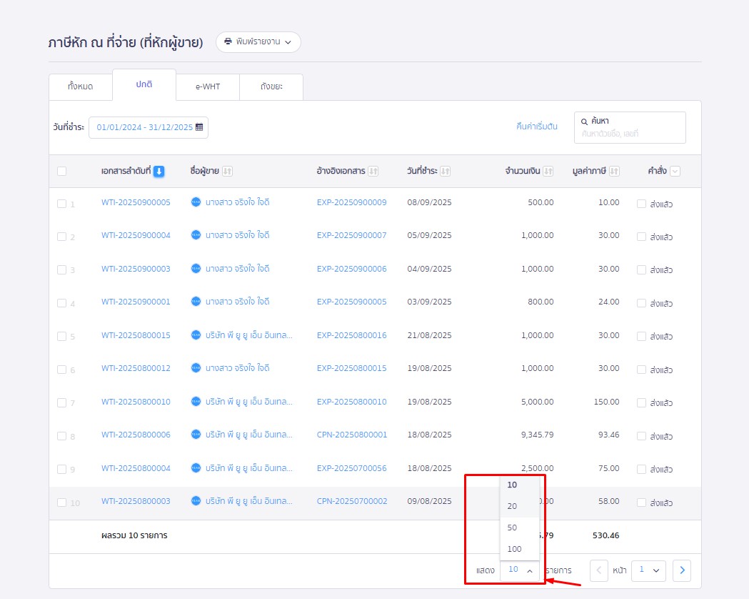Image resolution: width=749 pixels, height=599 pixels.
Task: Toggle sort arrow on เอกสารลำดับที่ column
Action: [x=159, y=171]
